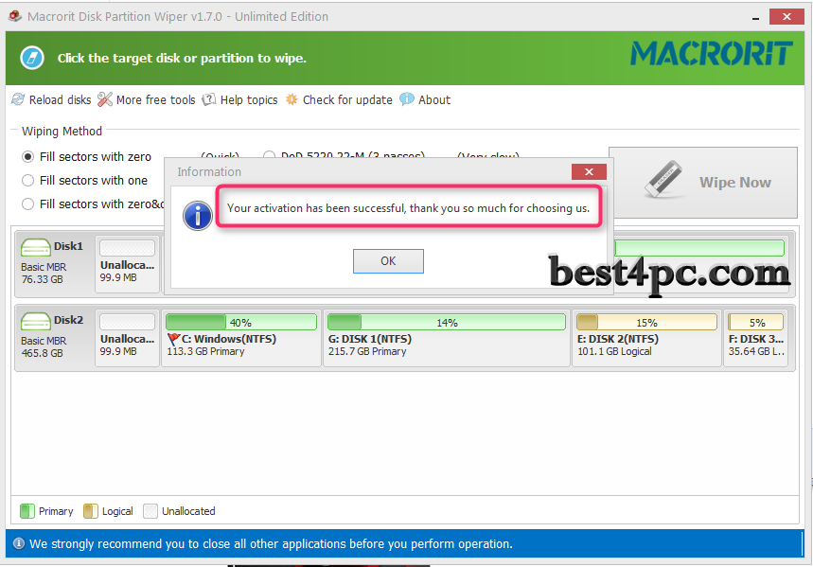
Task: Close the Information dialog
Action: [589, 172]
